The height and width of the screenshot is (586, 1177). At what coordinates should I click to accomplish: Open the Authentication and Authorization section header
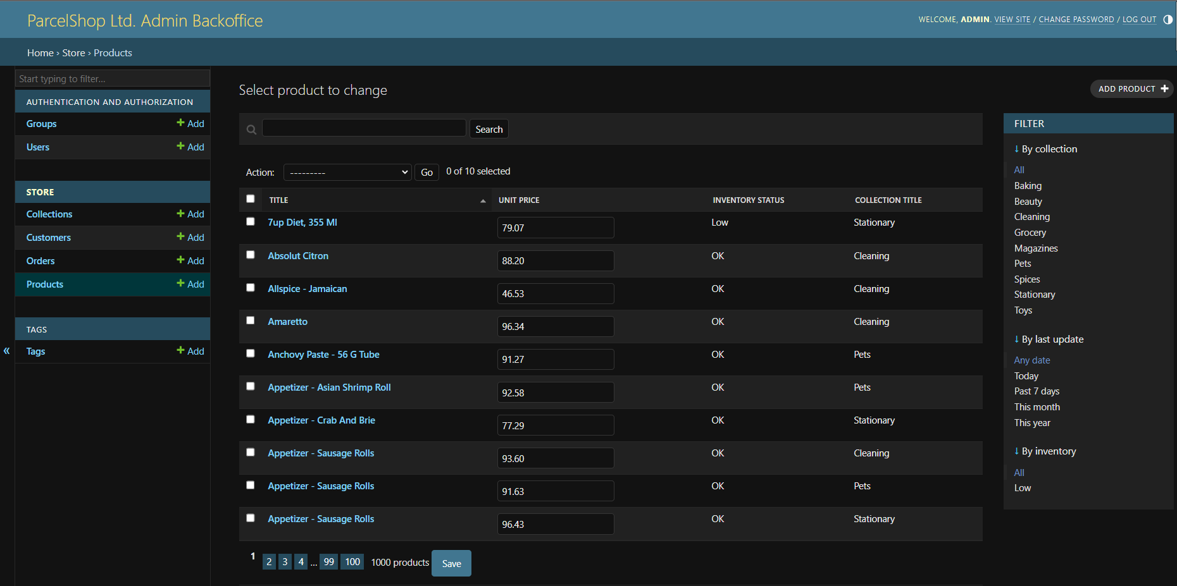[x=109, y=102]
